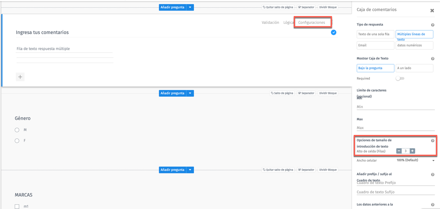
Task: Open the Validación tab
Action: (x=270, y=22)
